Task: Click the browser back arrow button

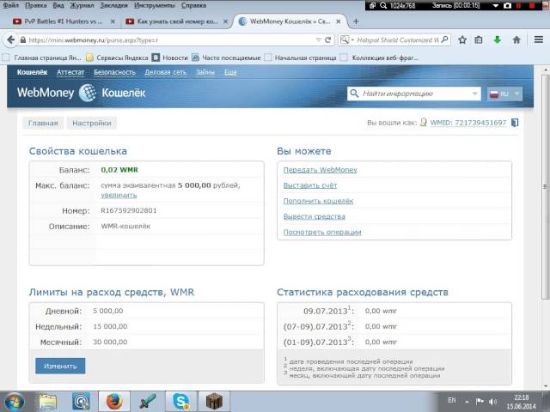Action: pyautogui.click(x=11, y=40)
